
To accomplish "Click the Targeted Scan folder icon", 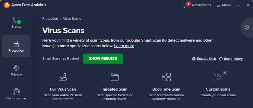I will point(115,77).
